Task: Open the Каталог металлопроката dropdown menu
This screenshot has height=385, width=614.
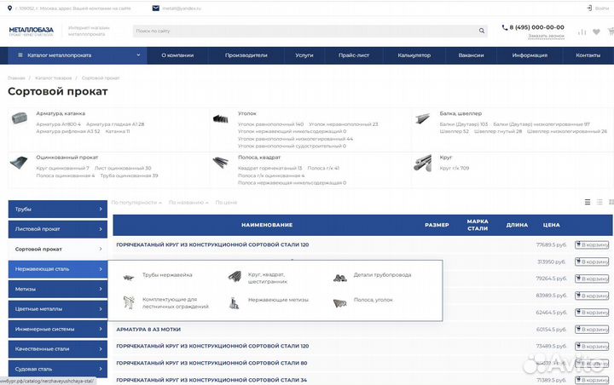Action: click(78, 55)
